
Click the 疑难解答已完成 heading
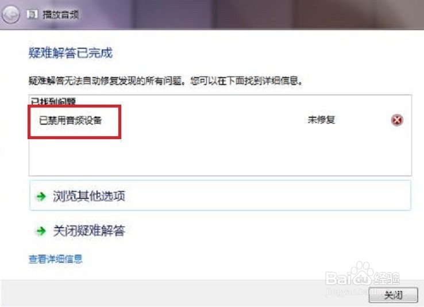(71, 53)
